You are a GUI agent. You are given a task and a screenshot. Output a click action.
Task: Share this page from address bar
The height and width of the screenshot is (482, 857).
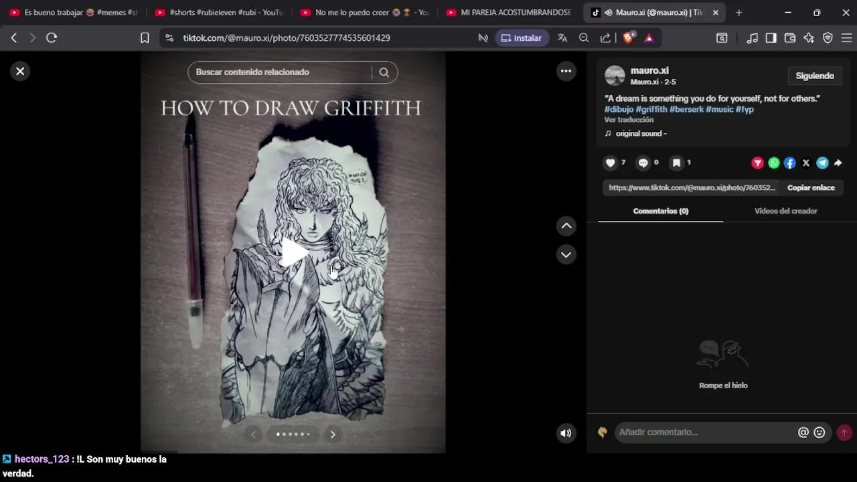click(x=605, y=38)
